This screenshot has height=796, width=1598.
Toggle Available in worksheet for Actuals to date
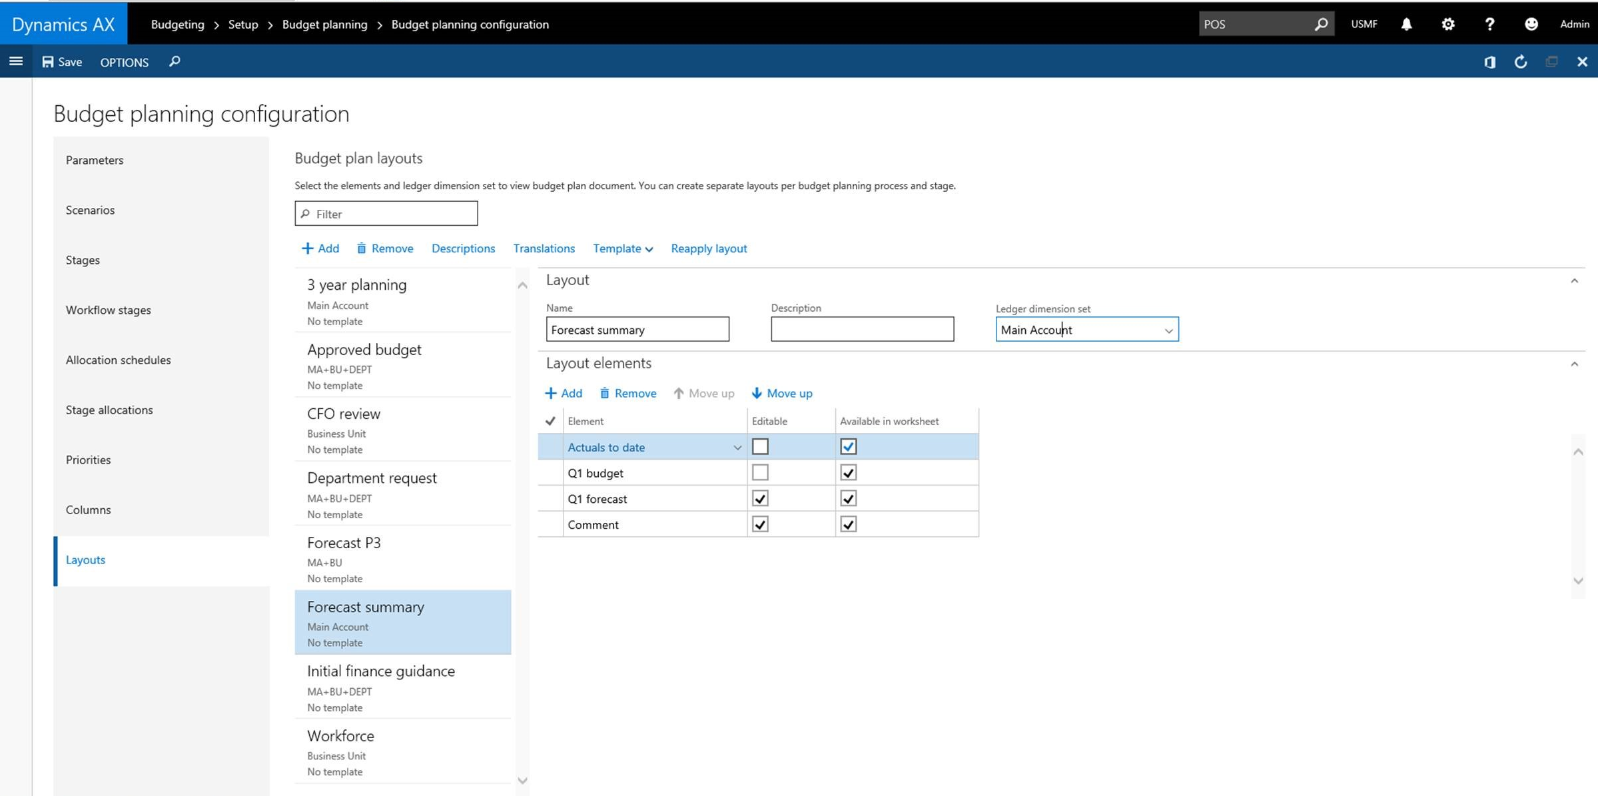[848, 446]
